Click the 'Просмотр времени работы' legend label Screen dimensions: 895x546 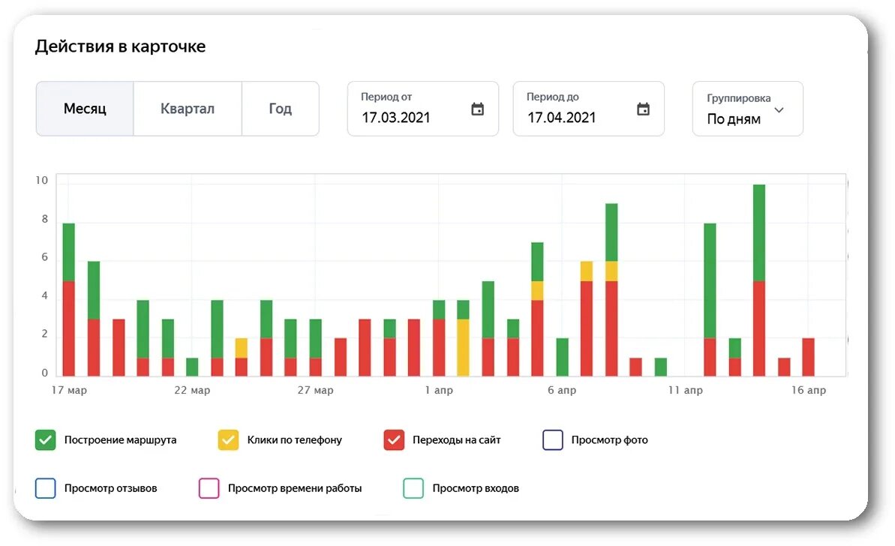[x=295, y=488]
